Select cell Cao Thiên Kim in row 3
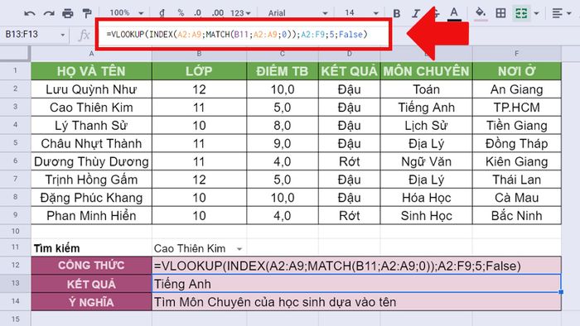580x326 pixels. tap(91, 107)
